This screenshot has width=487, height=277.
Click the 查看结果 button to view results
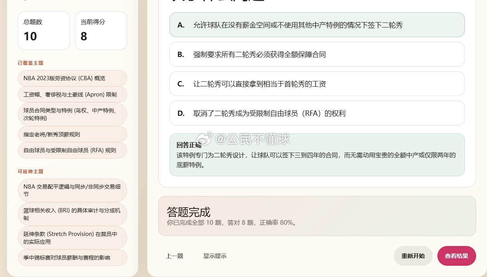[456, 256]
